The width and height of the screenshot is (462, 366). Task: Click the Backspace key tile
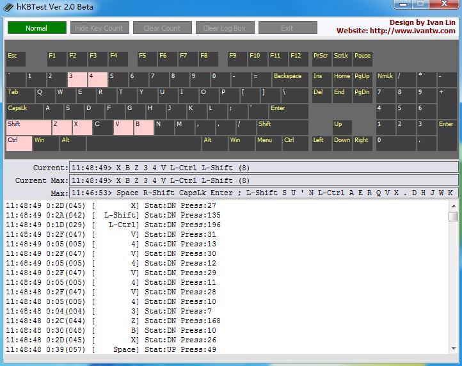pyautogui.click(x=291, y=79)
